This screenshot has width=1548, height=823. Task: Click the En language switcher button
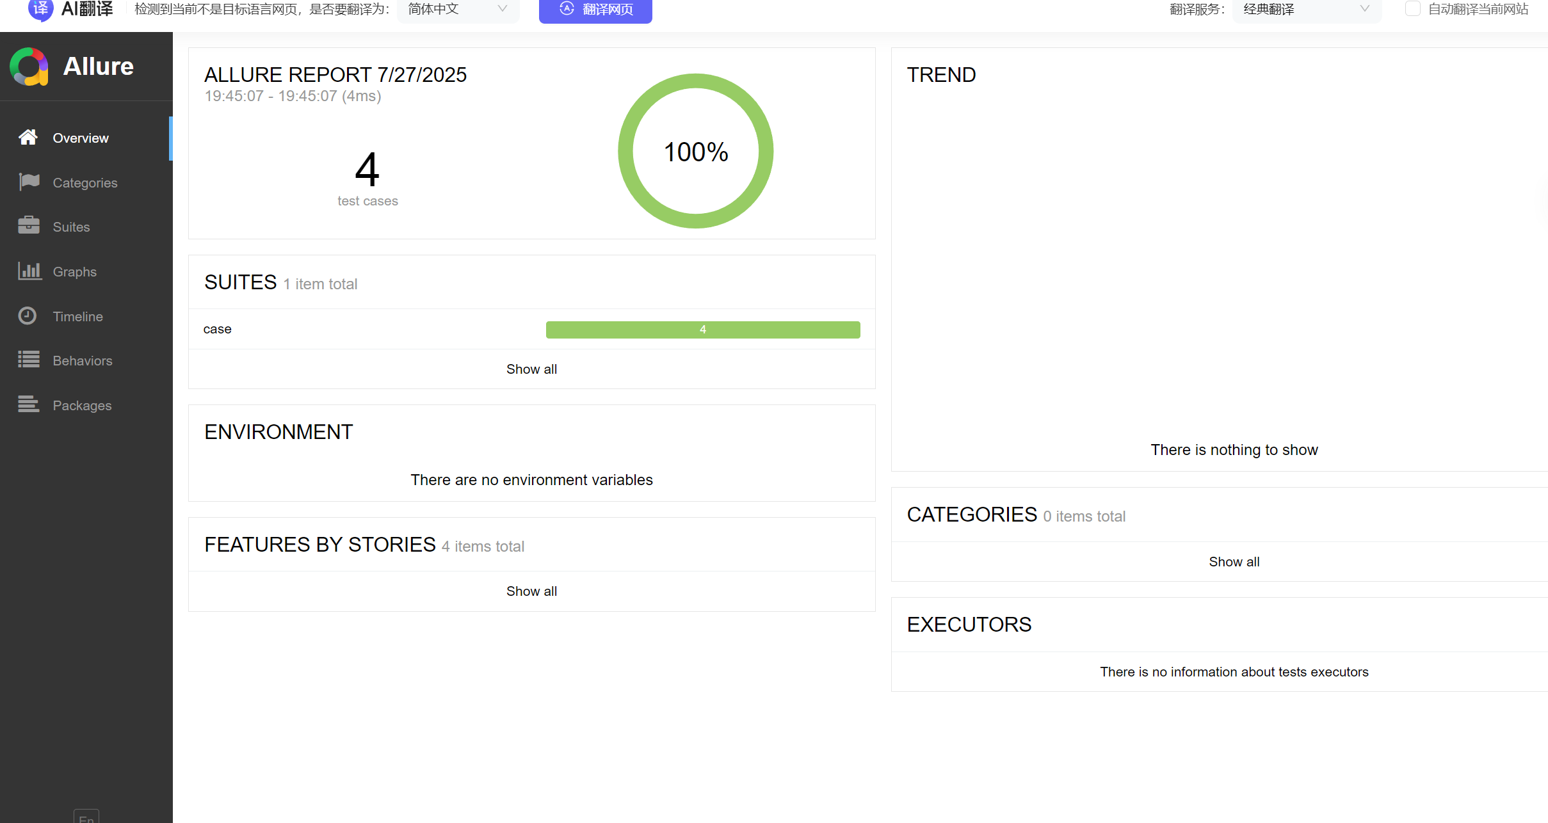tap(86, 817)
